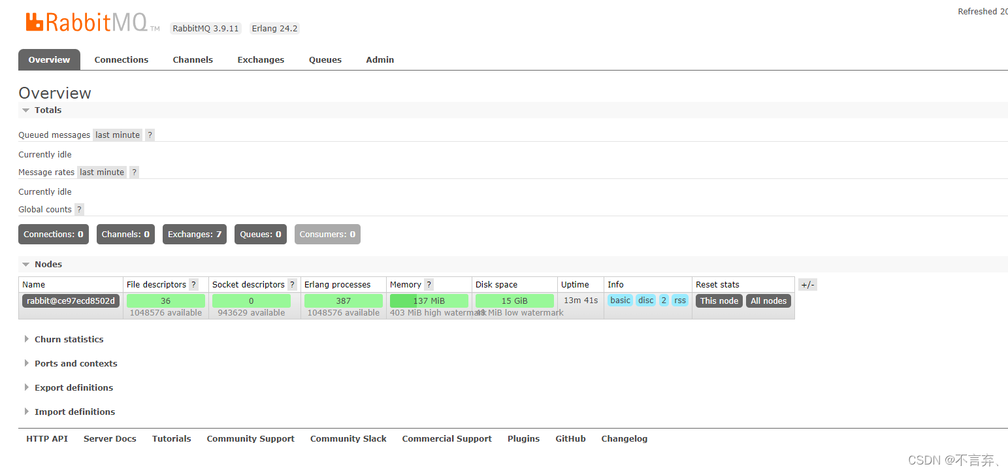Click the RabbitMQ logo
The width and height of the screenshot is (1008, 473).
tap(92, 22)
